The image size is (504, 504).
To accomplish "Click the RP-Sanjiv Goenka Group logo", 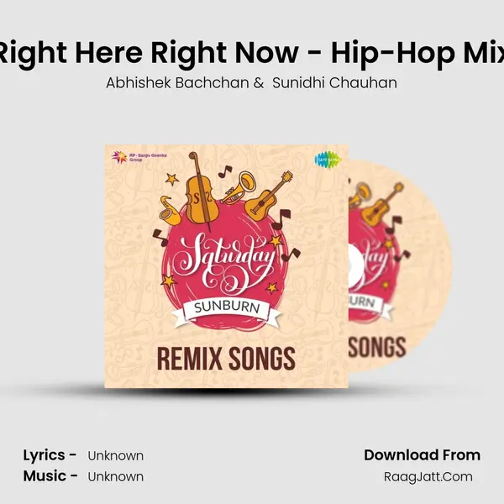I will point(139,157).
